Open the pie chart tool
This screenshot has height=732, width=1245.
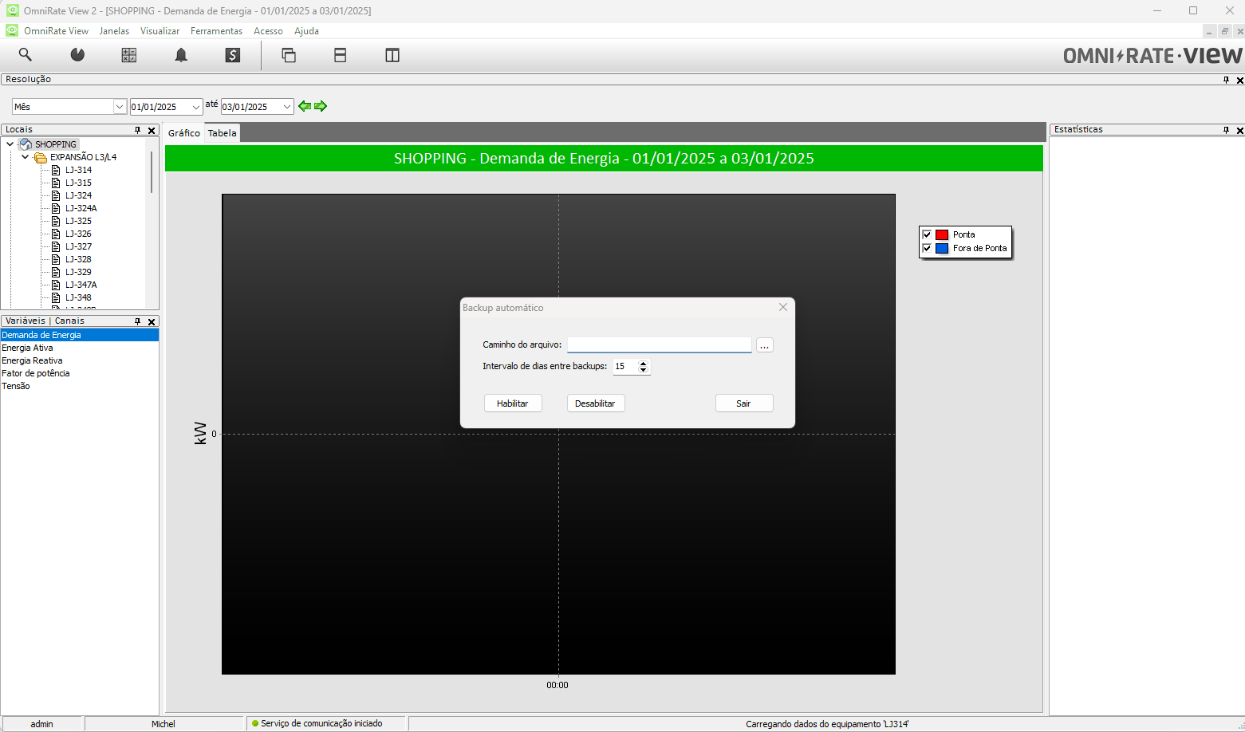pos(77,54)
